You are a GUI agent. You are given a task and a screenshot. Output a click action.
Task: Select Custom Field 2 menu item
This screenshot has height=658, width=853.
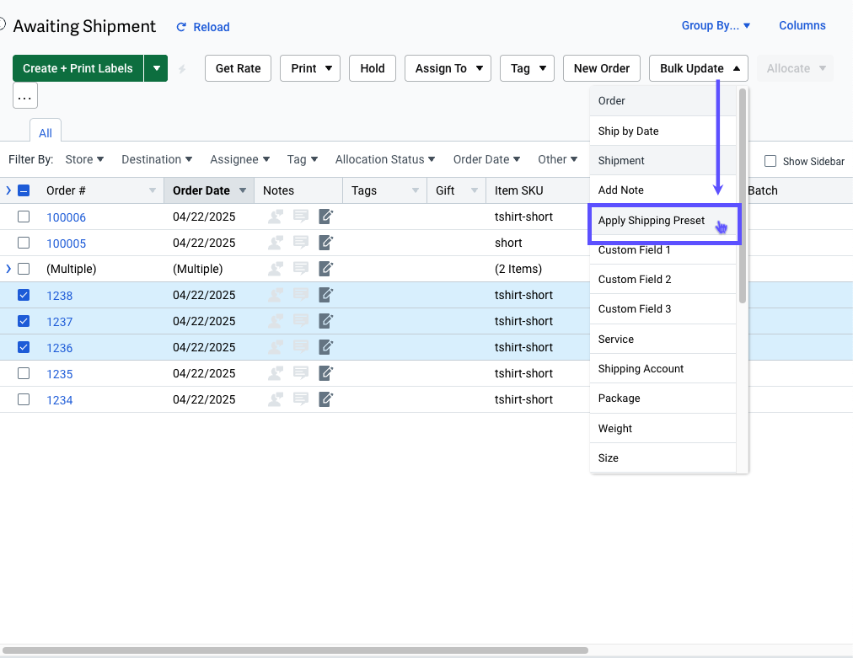pos(663,279)
